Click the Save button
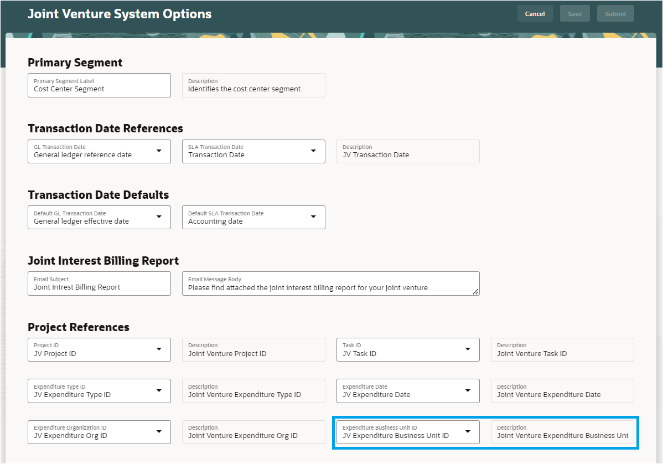This screenshot has width=663, height=464. click(574, 14)
